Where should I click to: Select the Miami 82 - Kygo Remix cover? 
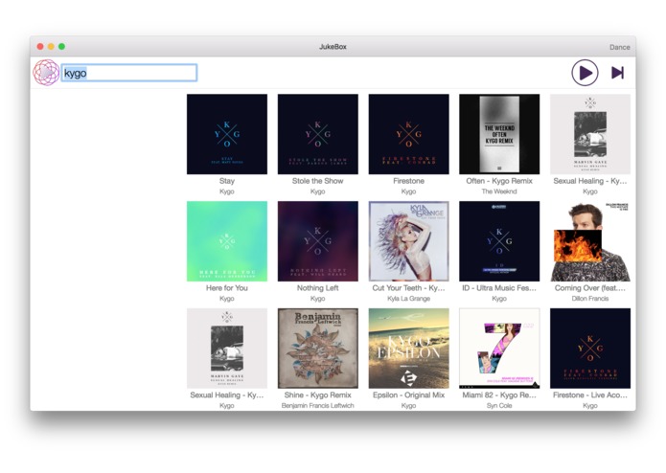coord(499,349)
